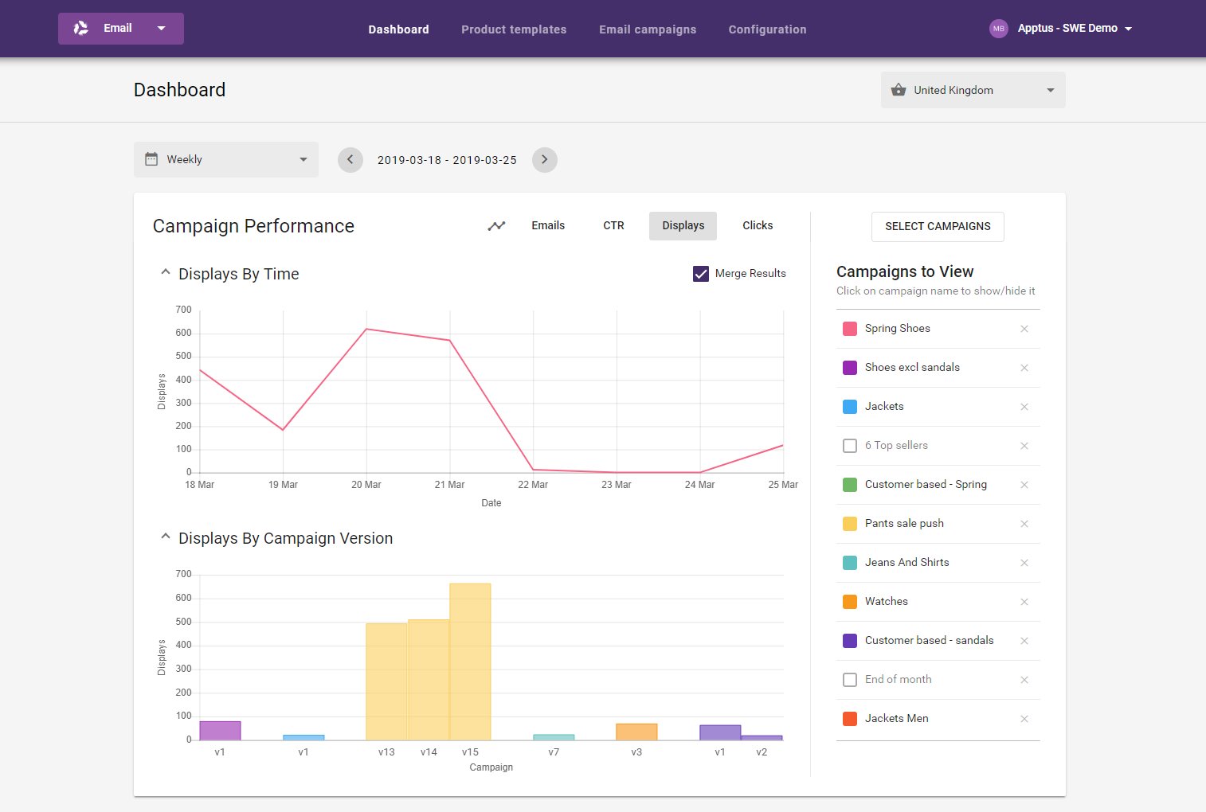Screen dimensions: 1206x812
Task: Remove the Customer based - Spring campaign
Action: click(x=1024, y=485)
